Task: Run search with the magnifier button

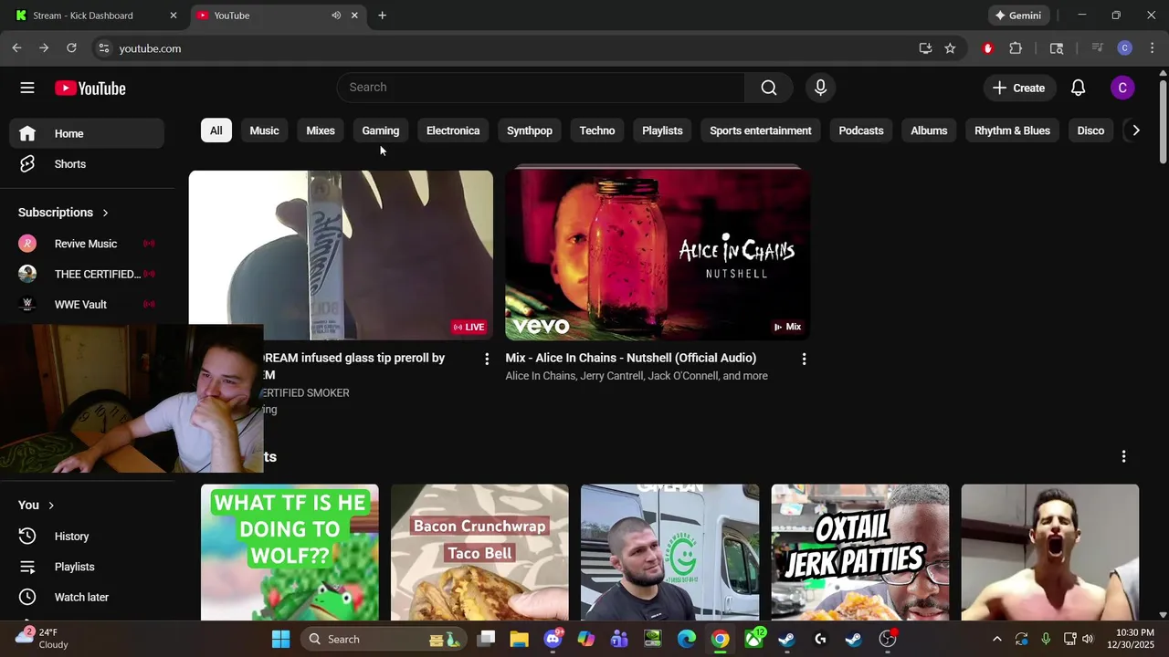Action: [769, 88]
